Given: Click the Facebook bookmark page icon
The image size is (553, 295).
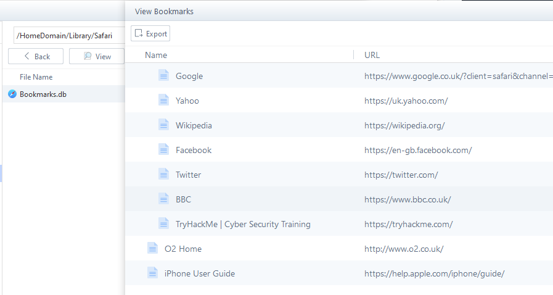Looking at the screenshot, I should click(163, 149).
